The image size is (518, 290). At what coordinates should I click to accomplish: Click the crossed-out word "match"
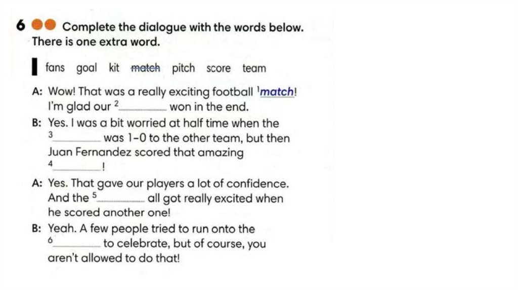pyautogui.click(x=145, y=68)
